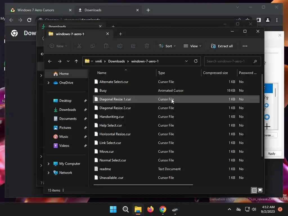
Task: Click the horizontal scrollbar in file list
Action: [143, 185]
